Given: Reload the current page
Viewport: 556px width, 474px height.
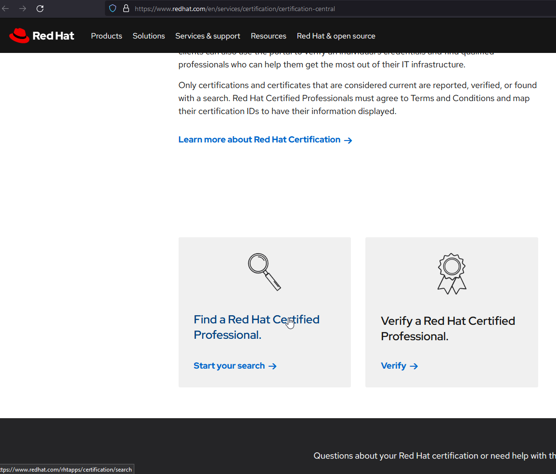Looking at the screenshot, I should (40, 9).
